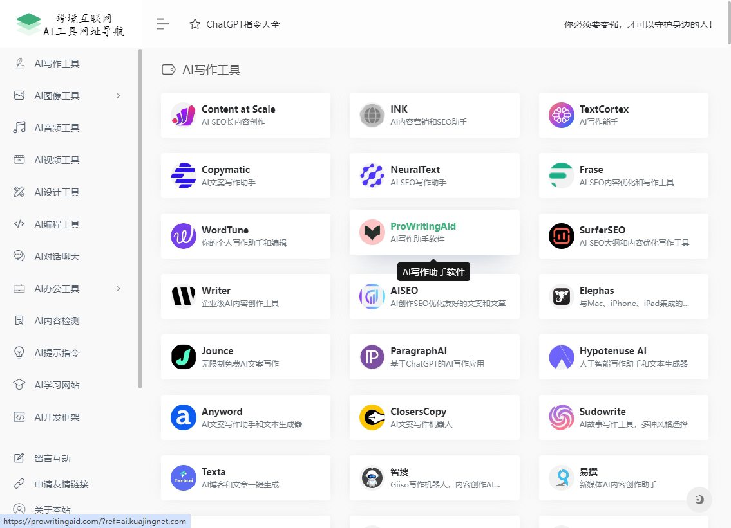731x528 pixels.
Task: Open the ChatGPT指令大全 link
Action: tap(243, 24)
